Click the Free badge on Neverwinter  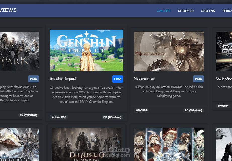(x=198, y=79)
